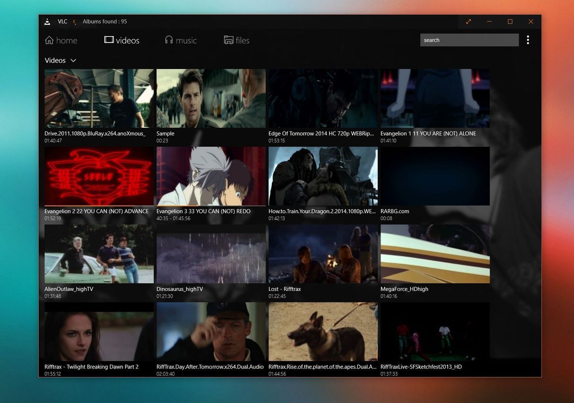Play the Sample video thumbnail
574x403 pixels.
click(x=210, y=98)
